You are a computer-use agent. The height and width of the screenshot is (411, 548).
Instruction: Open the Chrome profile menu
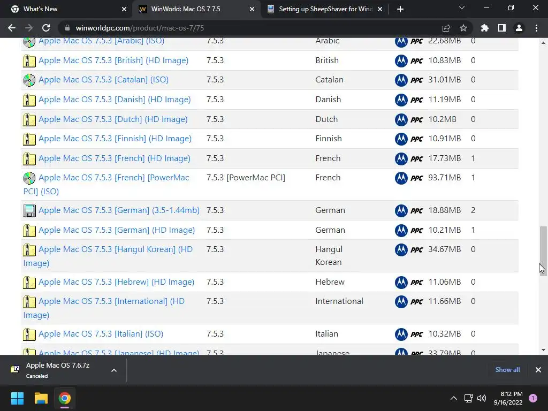[x=519, y=28]
